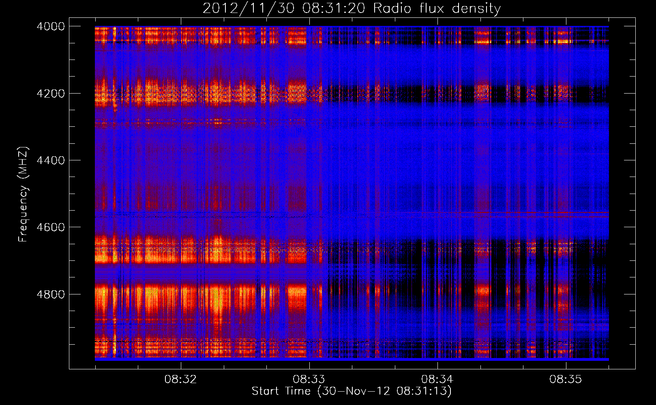Viewport: 656px width, 405px height.
Task: Click the 08:34 time tick label
Action: tap(437, 379)
